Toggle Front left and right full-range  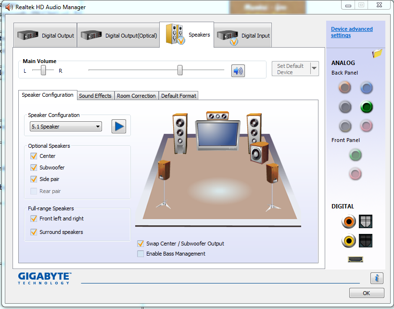point(34,219)
